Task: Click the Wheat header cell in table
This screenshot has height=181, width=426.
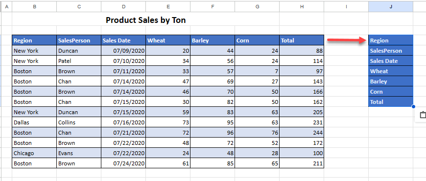Action: [x=168, y=40]
